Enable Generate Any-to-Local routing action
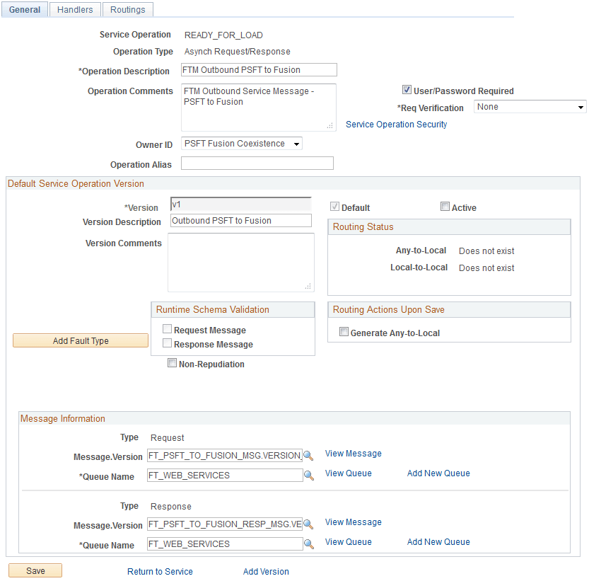 pyautogui.click(x=344, y=333)
